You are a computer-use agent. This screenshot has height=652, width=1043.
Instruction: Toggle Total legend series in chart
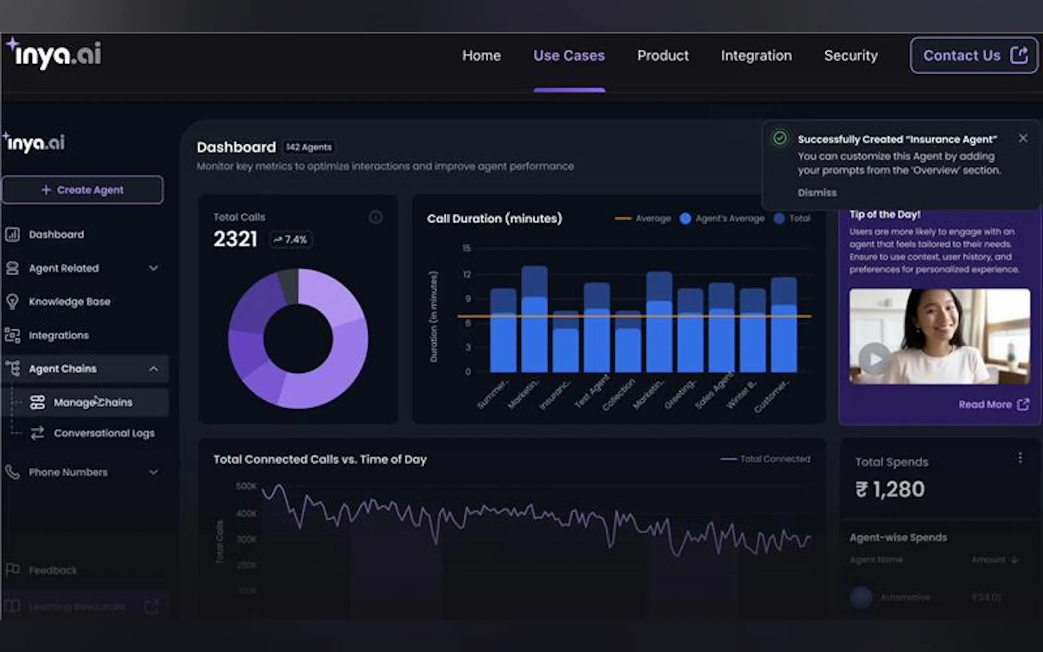coord(779,218)
